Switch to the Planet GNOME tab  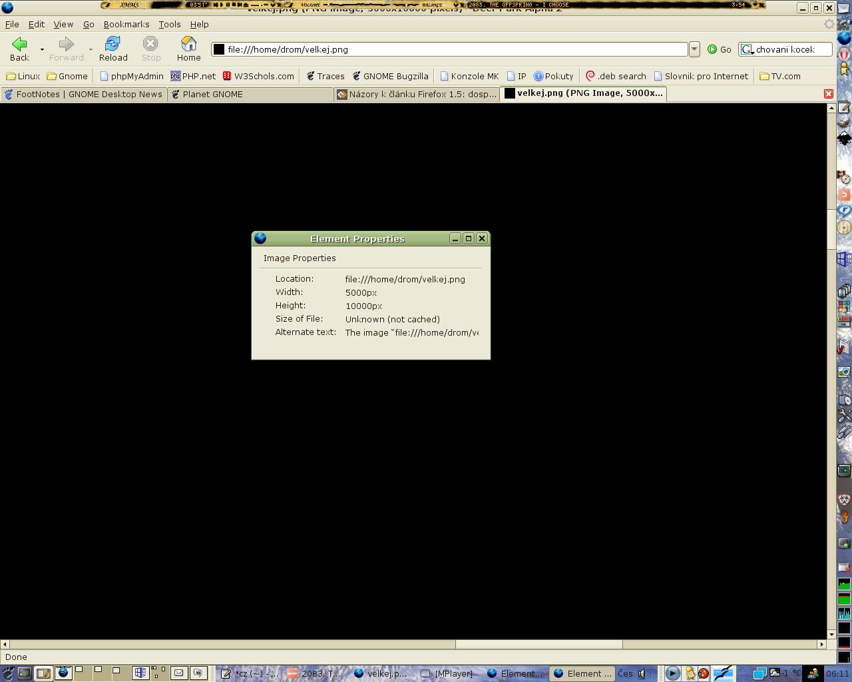212,94
